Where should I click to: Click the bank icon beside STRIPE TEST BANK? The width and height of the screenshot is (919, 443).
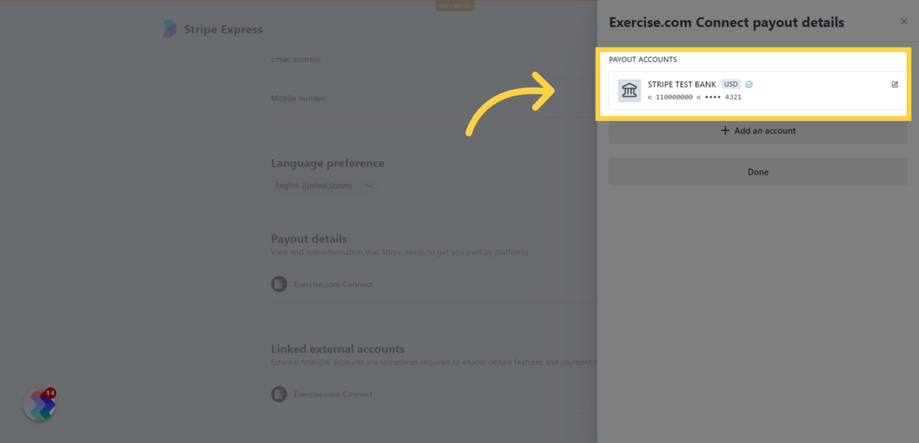[630, 90]
